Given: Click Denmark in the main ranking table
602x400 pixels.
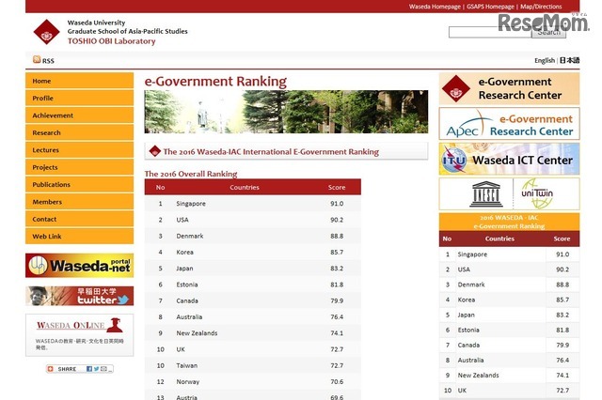Looking at the screenshot, I should point(190,236).
